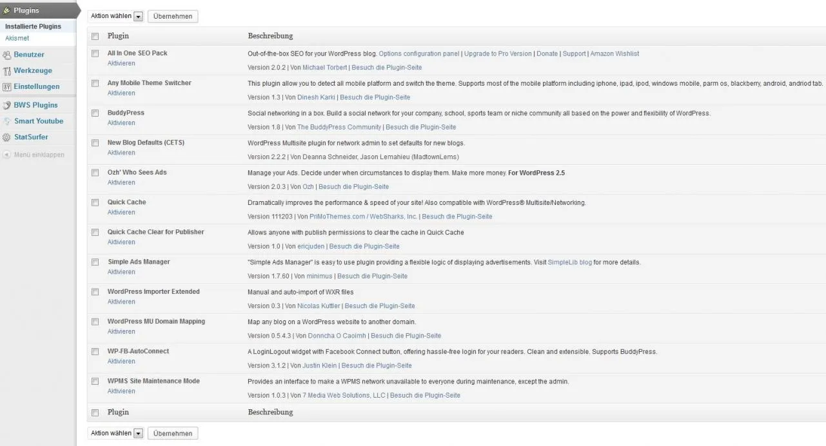Check the Quick Cache checkbox
Image resolution: width=826 pixels, height=446 pixels.
95,202
